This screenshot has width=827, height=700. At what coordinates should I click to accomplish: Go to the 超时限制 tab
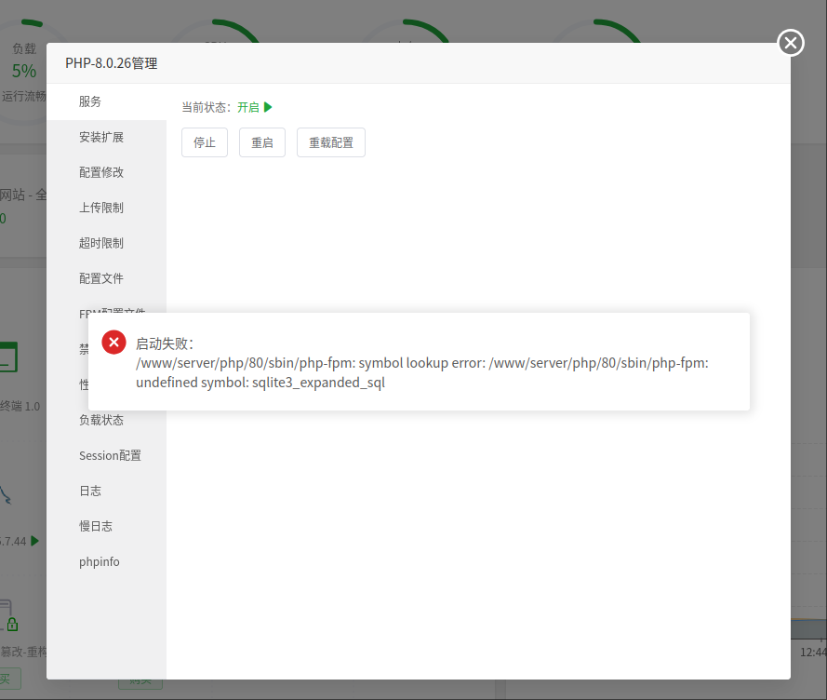pyautogui.click(x=107, y=243)
